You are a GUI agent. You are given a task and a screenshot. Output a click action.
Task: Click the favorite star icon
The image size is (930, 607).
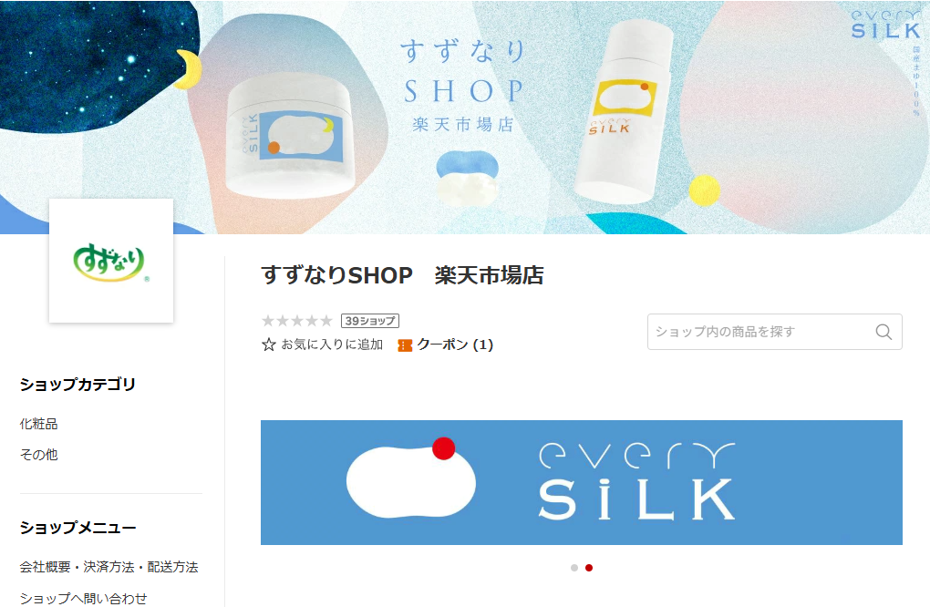pyautogui.click(x=269, y=345)
